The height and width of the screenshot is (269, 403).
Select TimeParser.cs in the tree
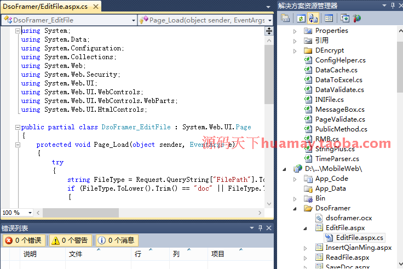pos(337,159)
